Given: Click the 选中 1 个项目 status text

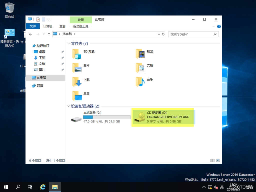Looking at the screenshot, I should [x=55, y=161].
